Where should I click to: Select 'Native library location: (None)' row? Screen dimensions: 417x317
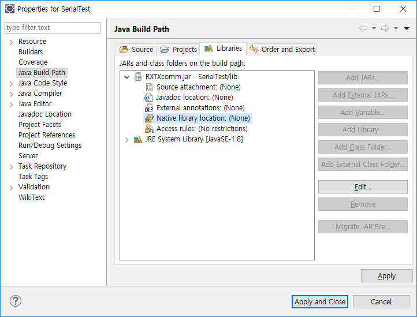[198, 118]
